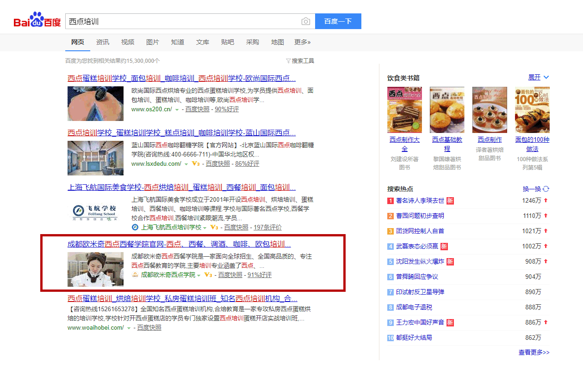The image size is (583, 380).
Task: Click the 86%好评 rating link
Action: (x=247, y=163)
